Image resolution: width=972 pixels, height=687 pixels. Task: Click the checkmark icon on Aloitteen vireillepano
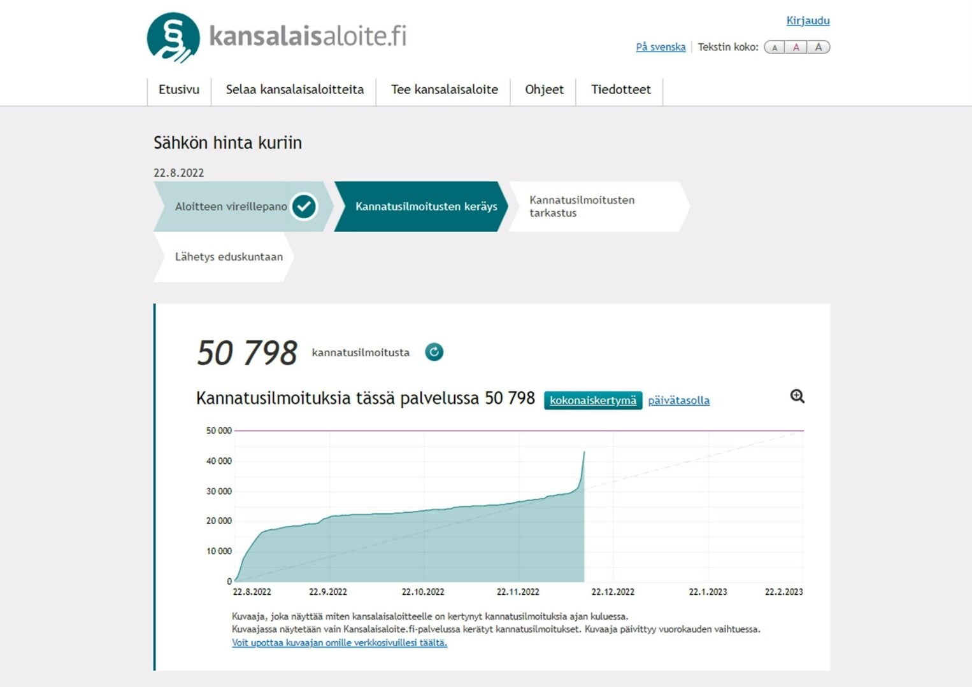coord(304,206)
